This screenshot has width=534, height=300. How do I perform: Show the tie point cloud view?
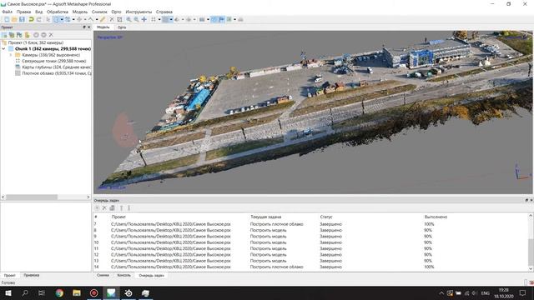coord(154,20)
